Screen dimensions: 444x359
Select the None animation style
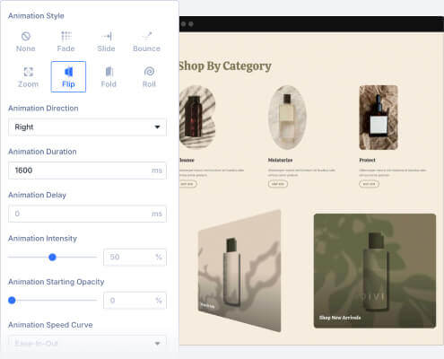tap(26, 41)
